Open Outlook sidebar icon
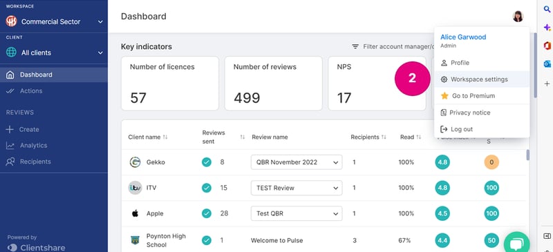Screen dimensions: 553x252 coord(547,64)
